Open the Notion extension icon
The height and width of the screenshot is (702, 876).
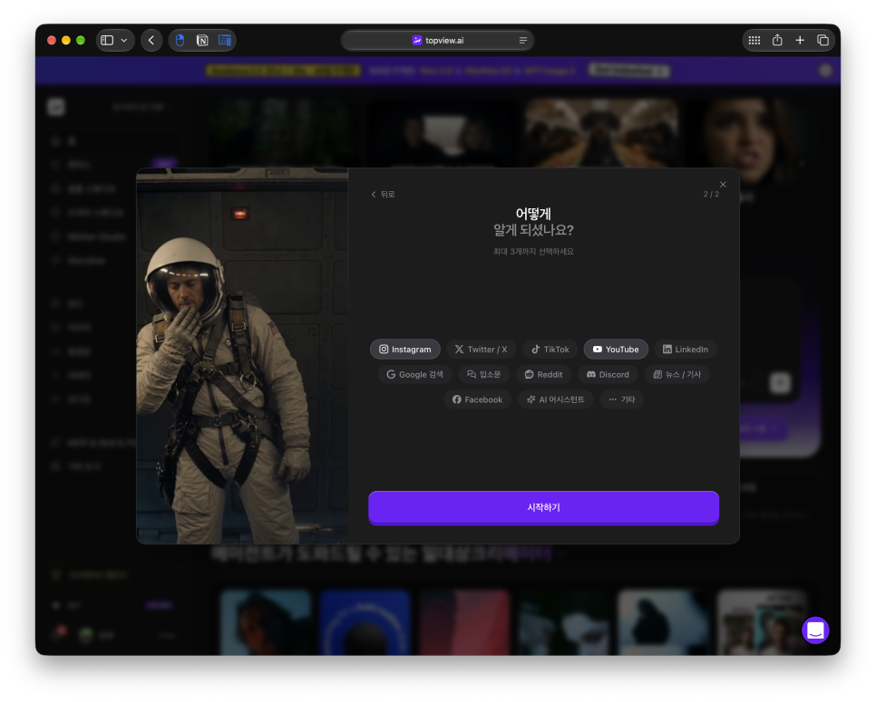coord(202,40)
